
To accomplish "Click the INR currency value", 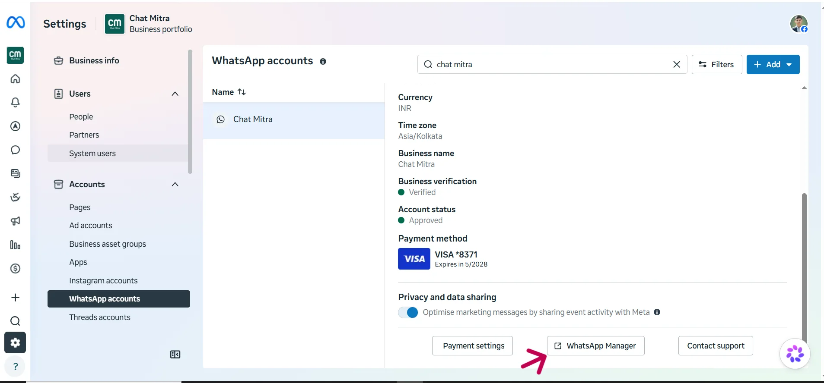I will tap(405, 108).
